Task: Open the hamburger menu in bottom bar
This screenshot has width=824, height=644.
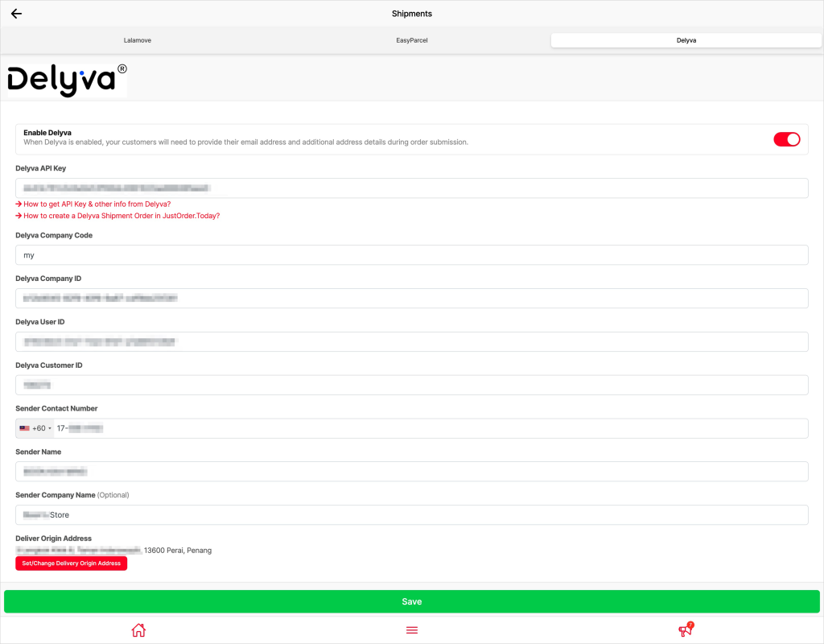Action: pyautogui.click(x=412, y=630)
